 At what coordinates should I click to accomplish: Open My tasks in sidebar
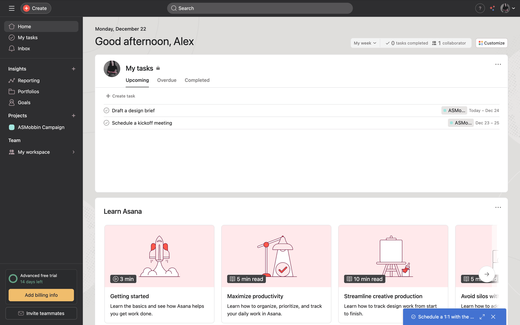41,37
